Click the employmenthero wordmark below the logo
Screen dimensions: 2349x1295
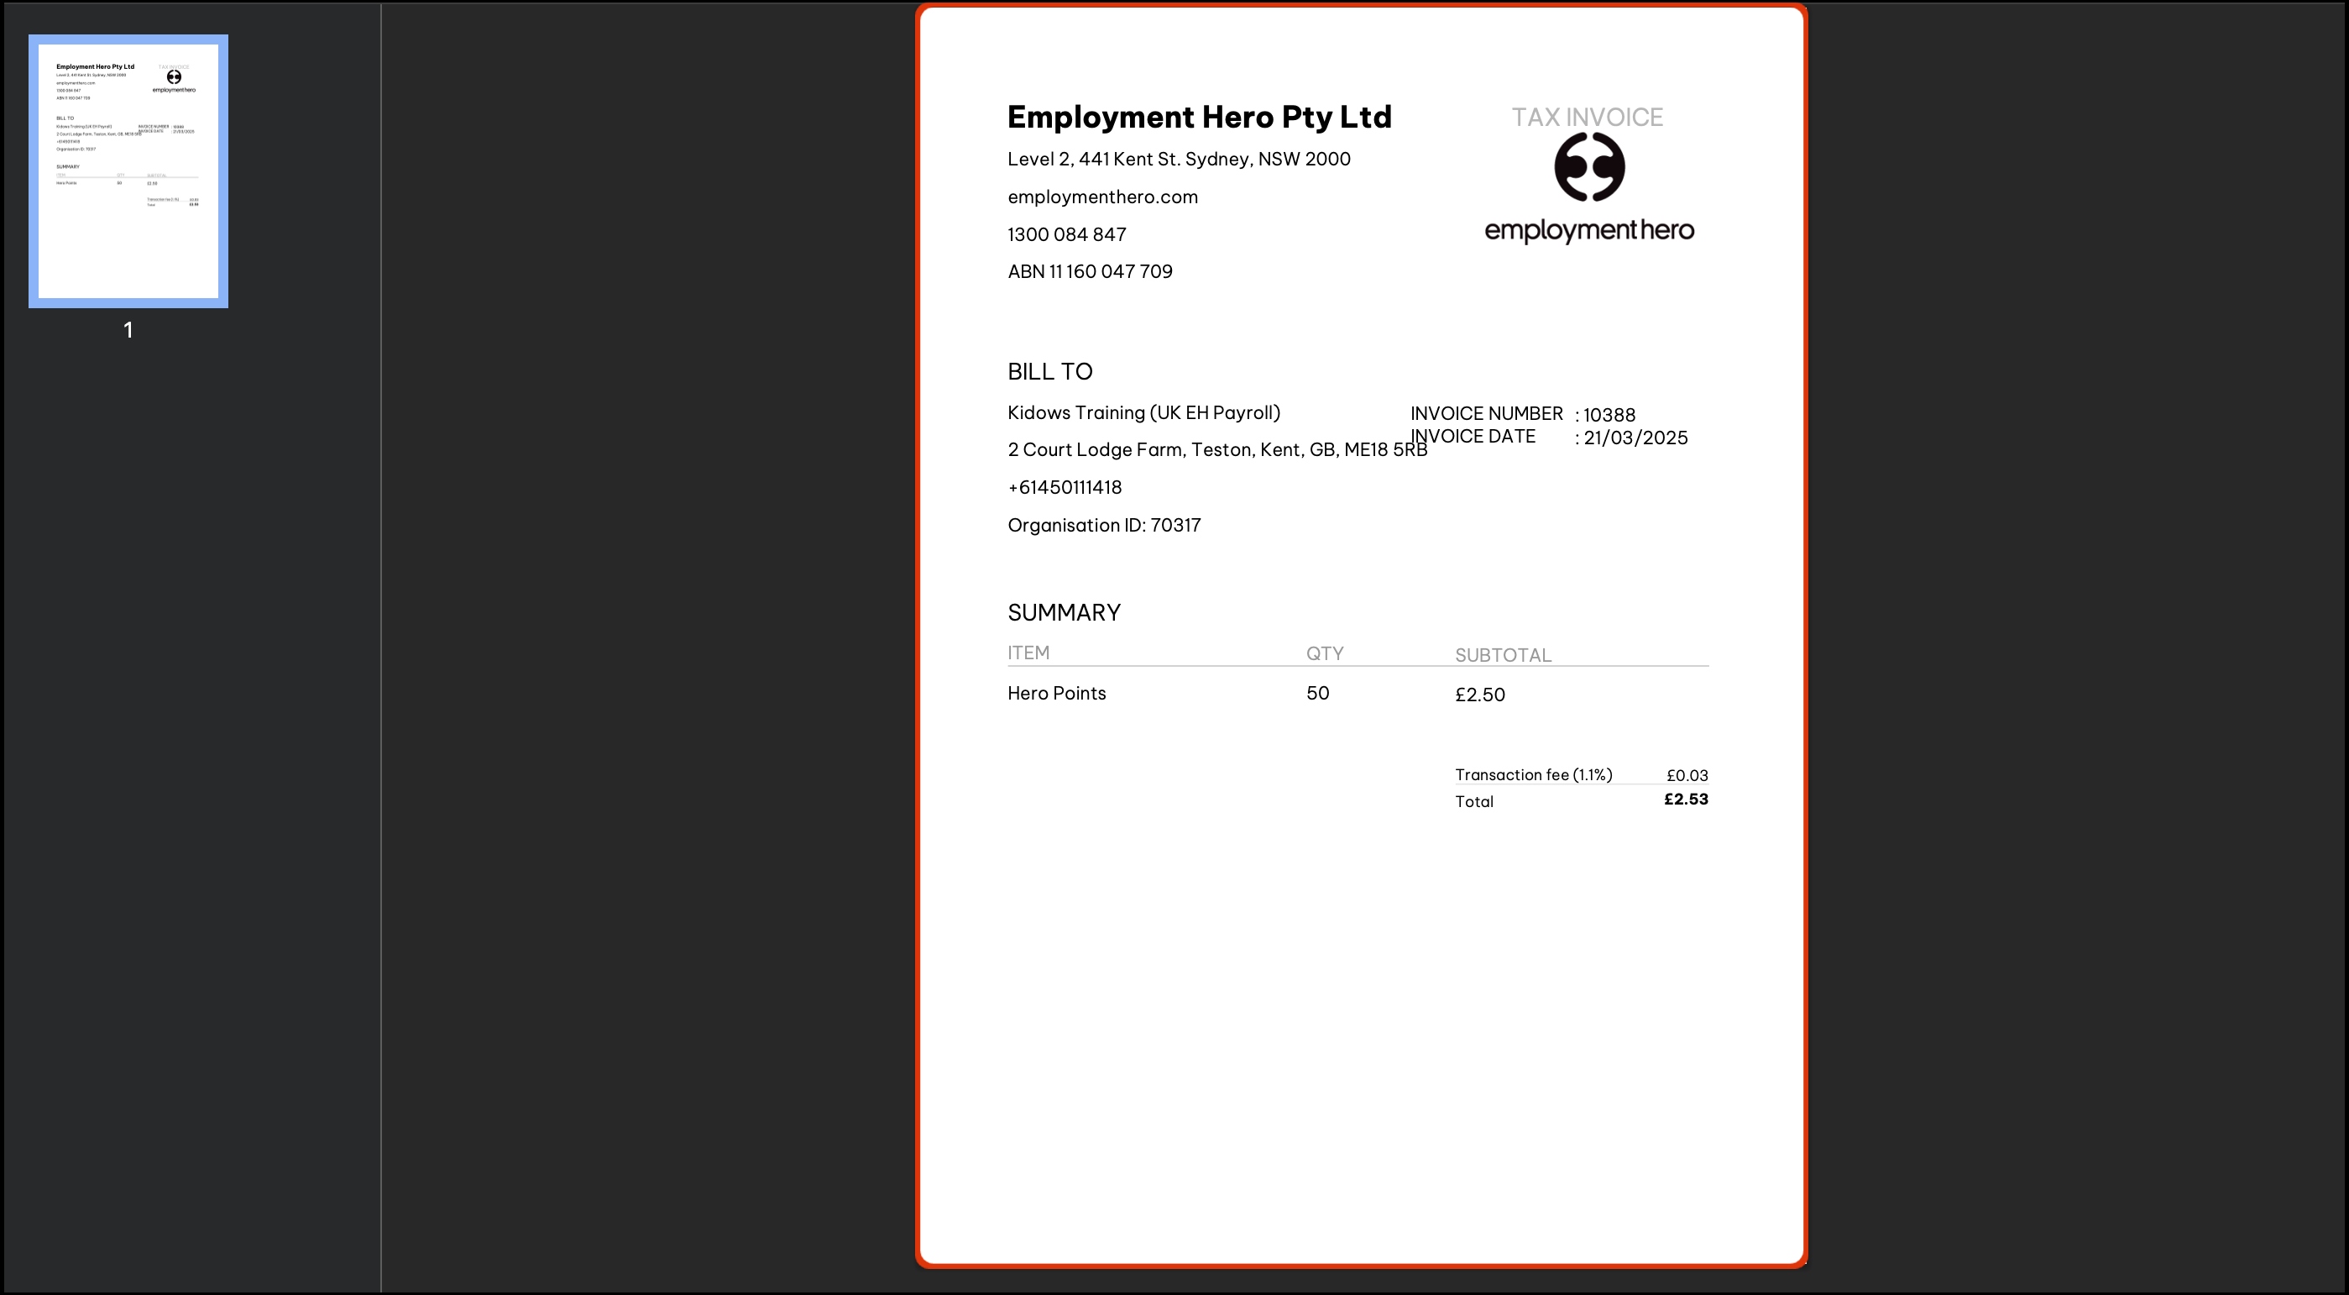coord(1588,230)
